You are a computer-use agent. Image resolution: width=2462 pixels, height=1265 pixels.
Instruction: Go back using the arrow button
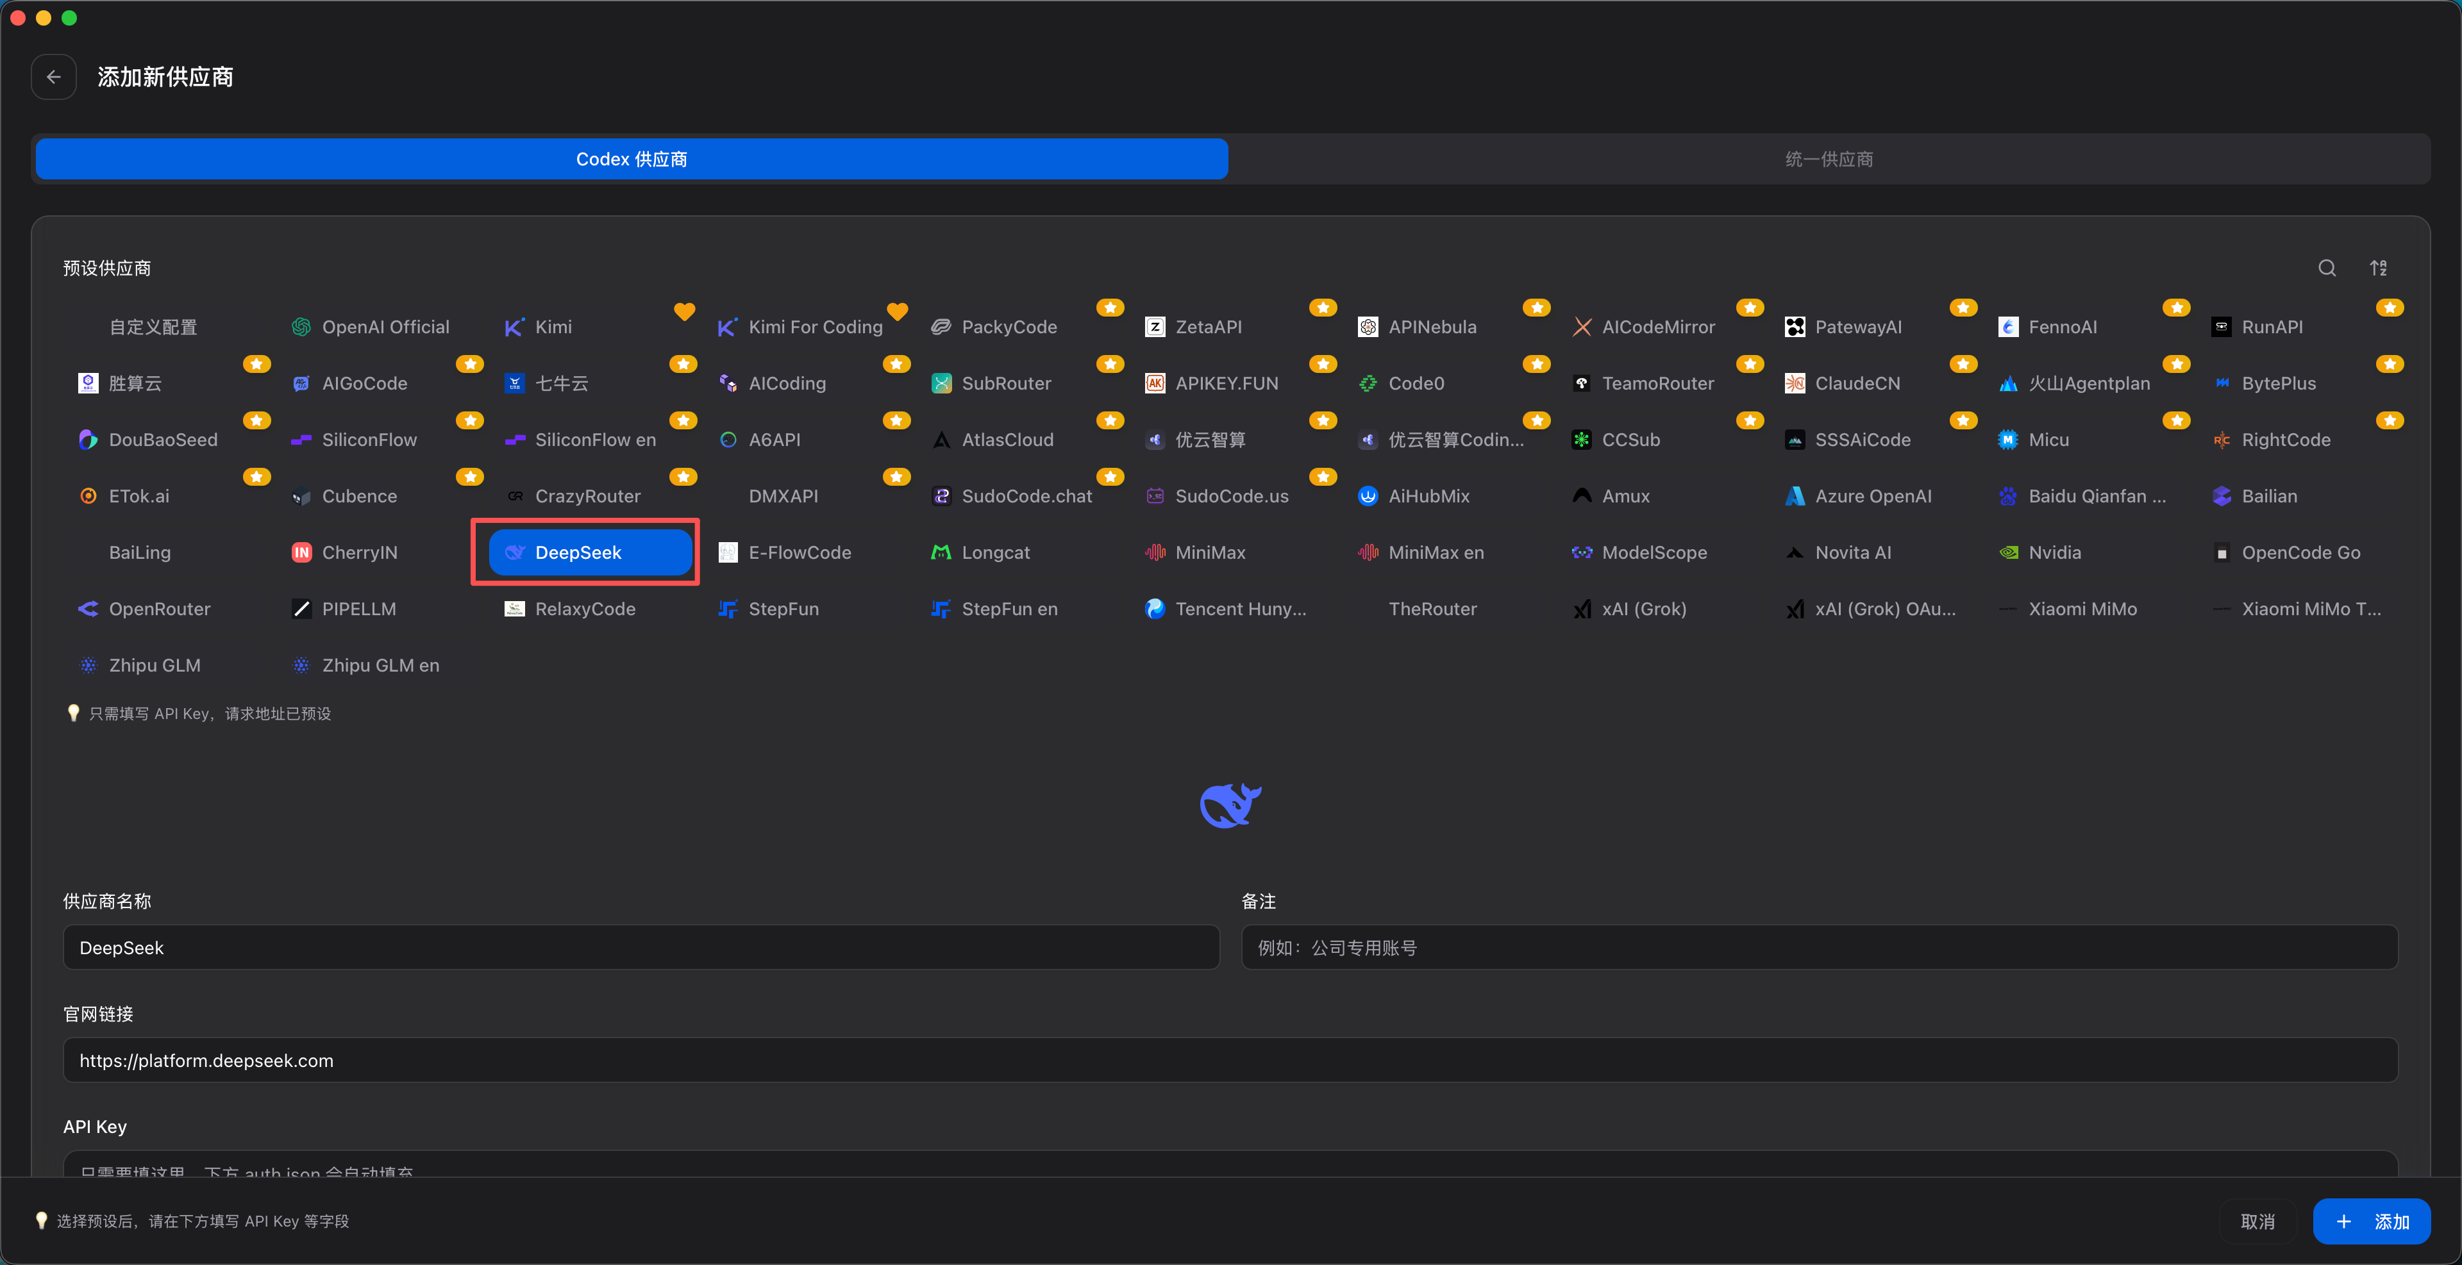(53, 76)
